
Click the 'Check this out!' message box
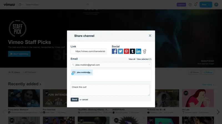click(x=110, y=90)
